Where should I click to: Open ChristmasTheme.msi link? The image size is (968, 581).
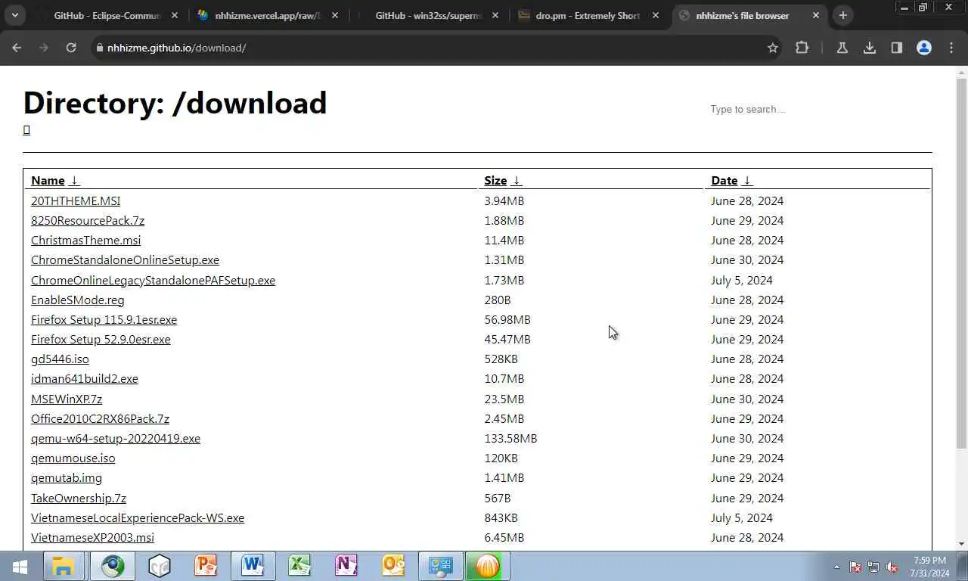click(x=85, y=240)
